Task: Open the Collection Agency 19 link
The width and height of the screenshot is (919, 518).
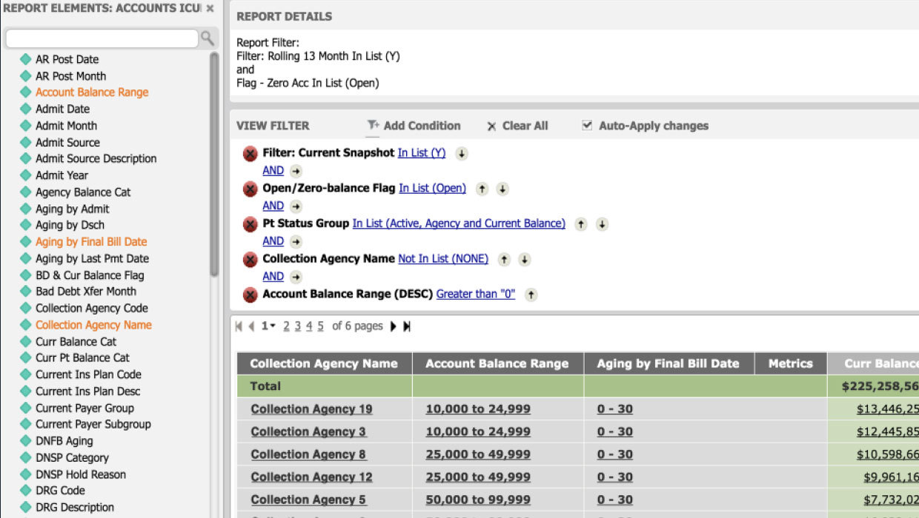Action: click(x=311, y=409)
